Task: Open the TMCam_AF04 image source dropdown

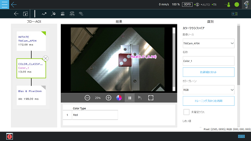Action: (x=209, y=43)
